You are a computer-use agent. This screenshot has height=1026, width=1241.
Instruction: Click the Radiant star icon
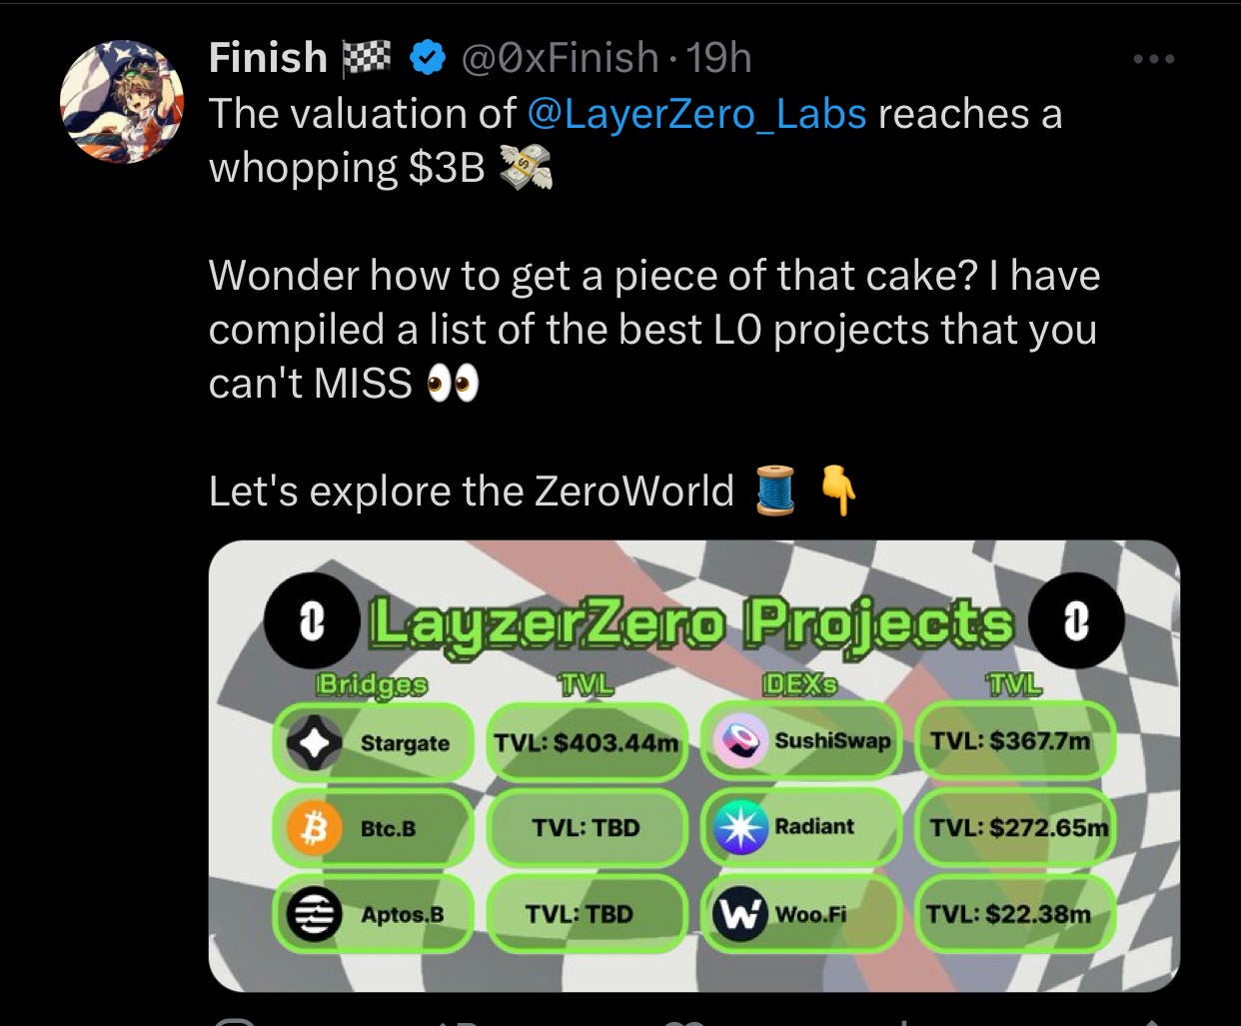(739, 827)
